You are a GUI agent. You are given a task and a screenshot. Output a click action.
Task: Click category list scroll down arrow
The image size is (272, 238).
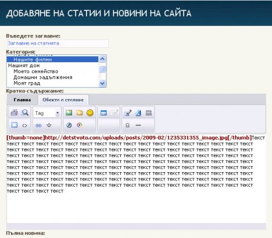(102, 83)
